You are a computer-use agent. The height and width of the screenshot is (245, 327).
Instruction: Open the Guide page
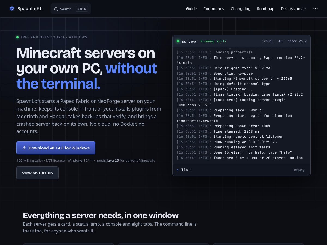pos(191,9)
